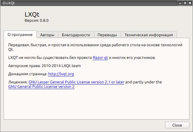Open the Техническая информация tab
Image resolution: width=193 pixels, height=132 pixels.
click(149, 35)
